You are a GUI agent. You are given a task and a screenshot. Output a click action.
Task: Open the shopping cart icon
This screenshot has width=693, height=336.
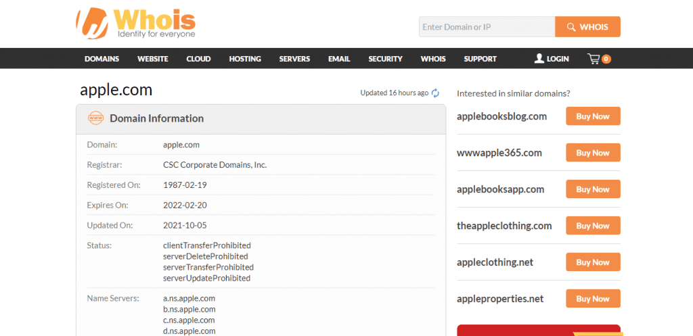(x=595, y=59)
